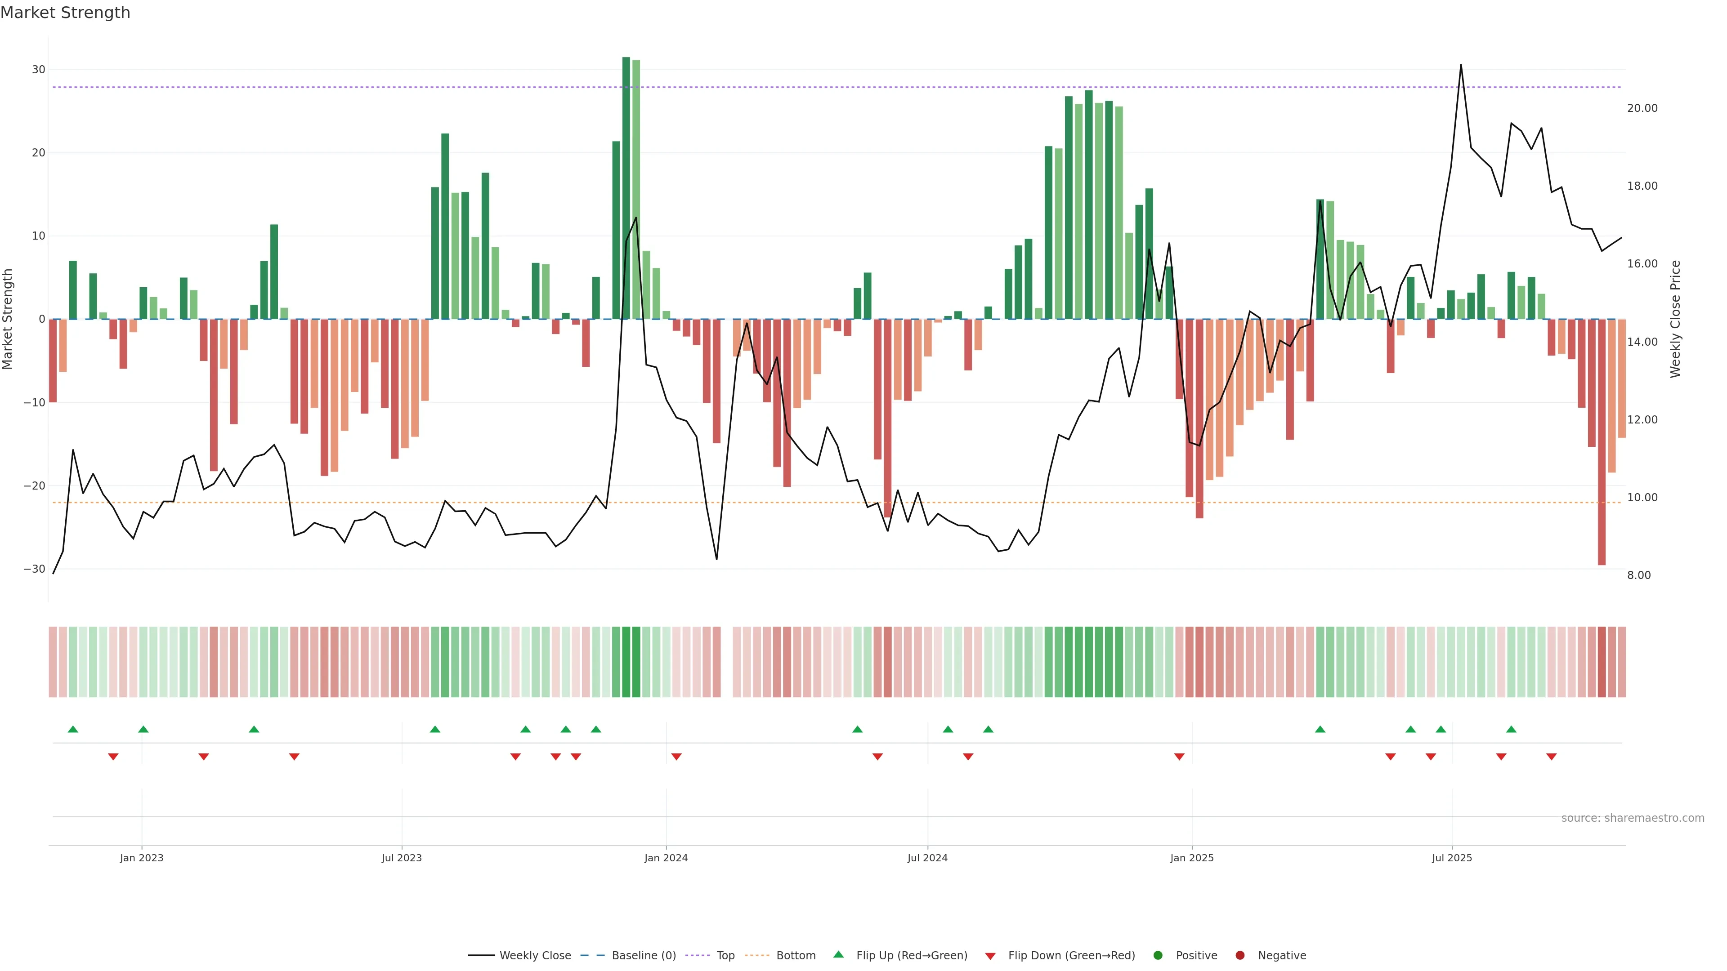The height and width of the screenshot is (971, 1727).
Task: Click the Market Strength chart title
Action: click(65, 12)
